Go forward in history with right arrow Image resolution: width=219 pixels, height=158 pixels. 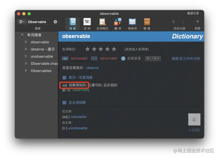pyautogui.click(x=184, y=22)
